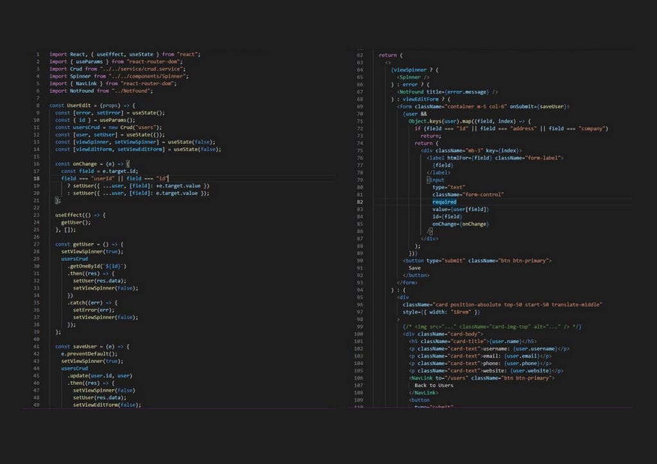This screenshot has height=464, width=657.
Task: Click line number 18 in the left pane
Action: point(38,178)
